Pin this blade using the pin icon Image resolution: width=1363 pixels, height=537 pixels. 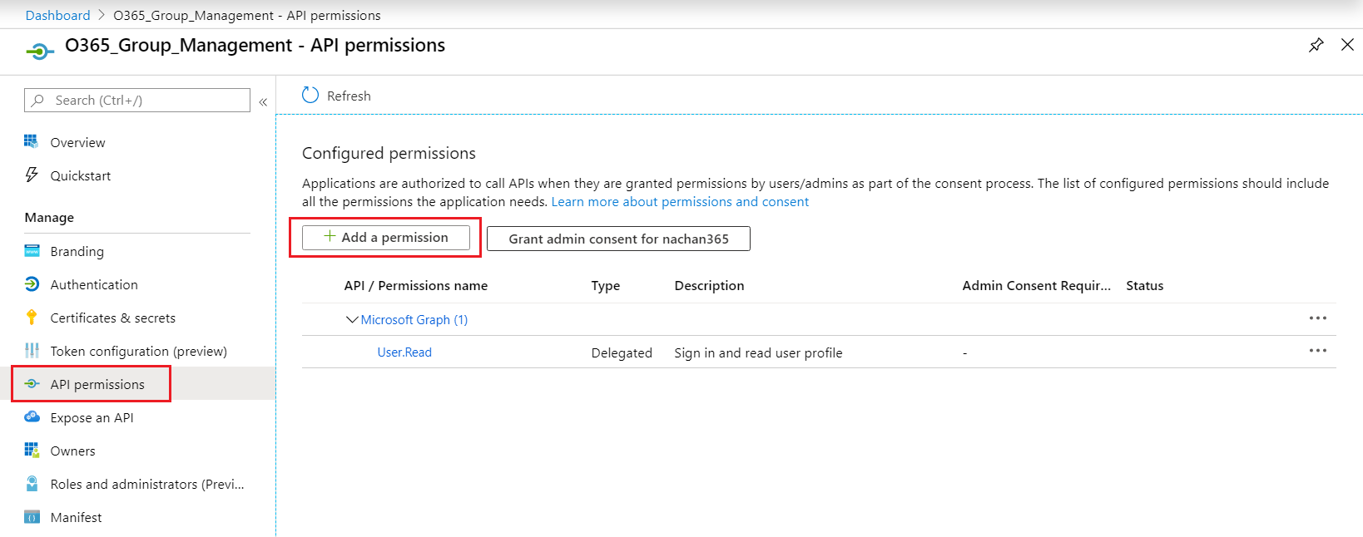coord(1316,45)
